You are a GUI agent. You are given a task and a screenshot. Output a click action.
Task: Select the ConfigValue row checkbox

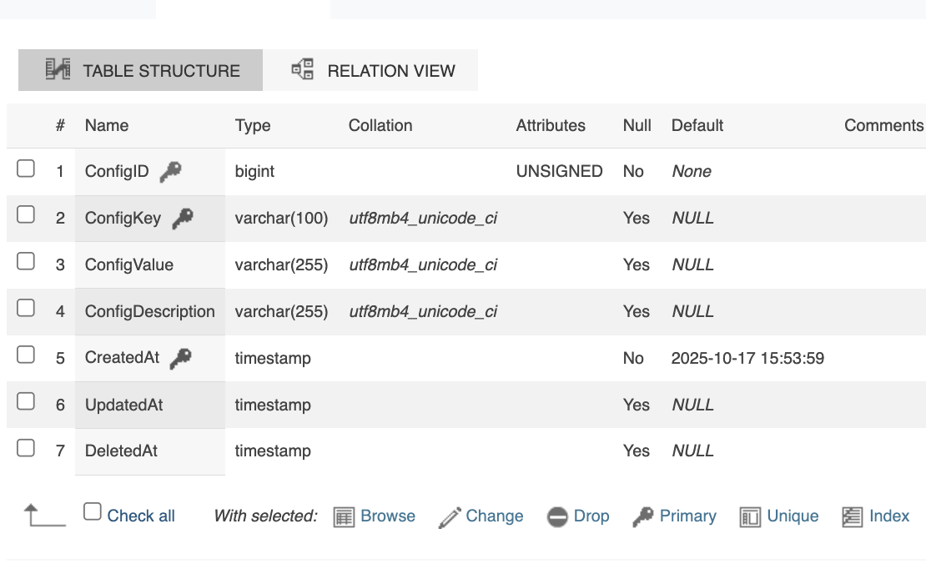click(x=26, y=261)
